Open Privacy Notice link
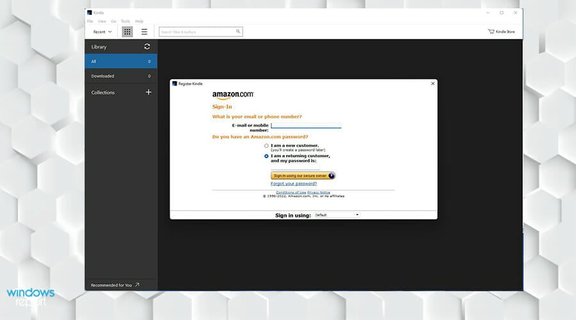Screen dimensions: 576x320 coord(319,193)
